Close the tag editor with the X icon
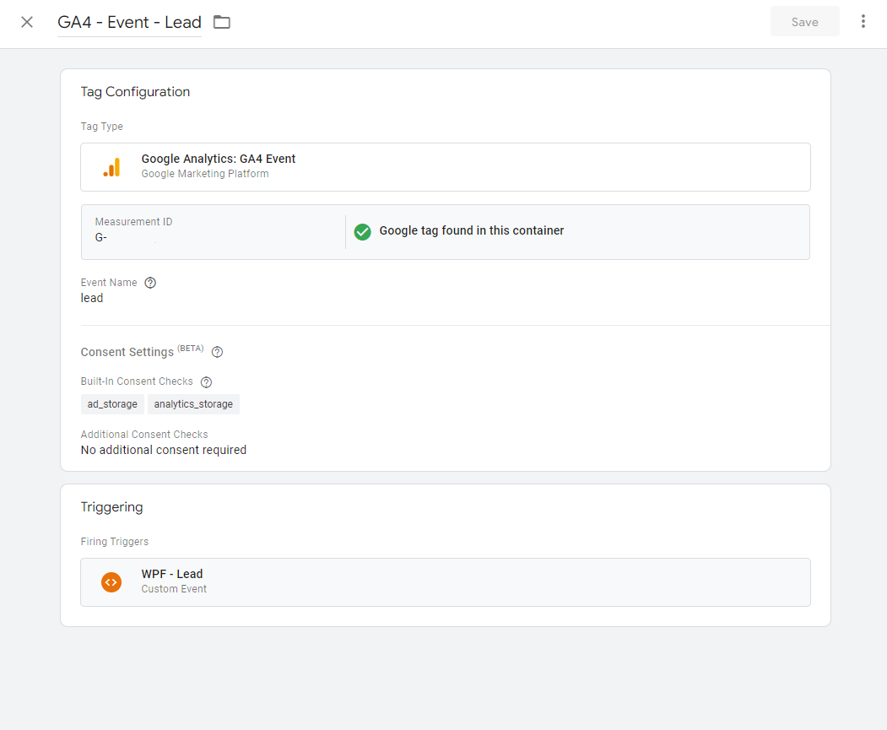Viewport: 887px width, 730px height. click(x=27, y=22)
